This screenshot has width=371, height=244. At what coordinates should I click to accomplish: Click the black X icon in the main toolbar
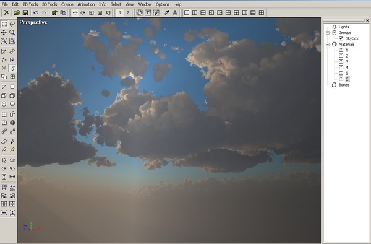(7, 12)
